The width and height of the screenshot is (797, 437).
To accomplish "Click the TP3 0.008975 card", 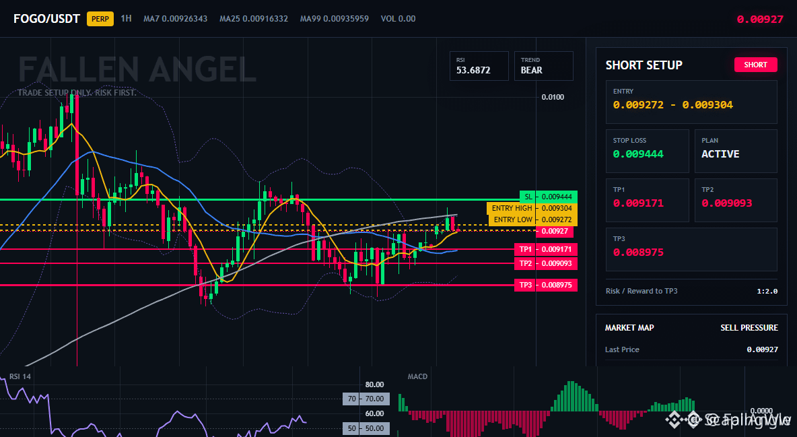I will [691, 249].
